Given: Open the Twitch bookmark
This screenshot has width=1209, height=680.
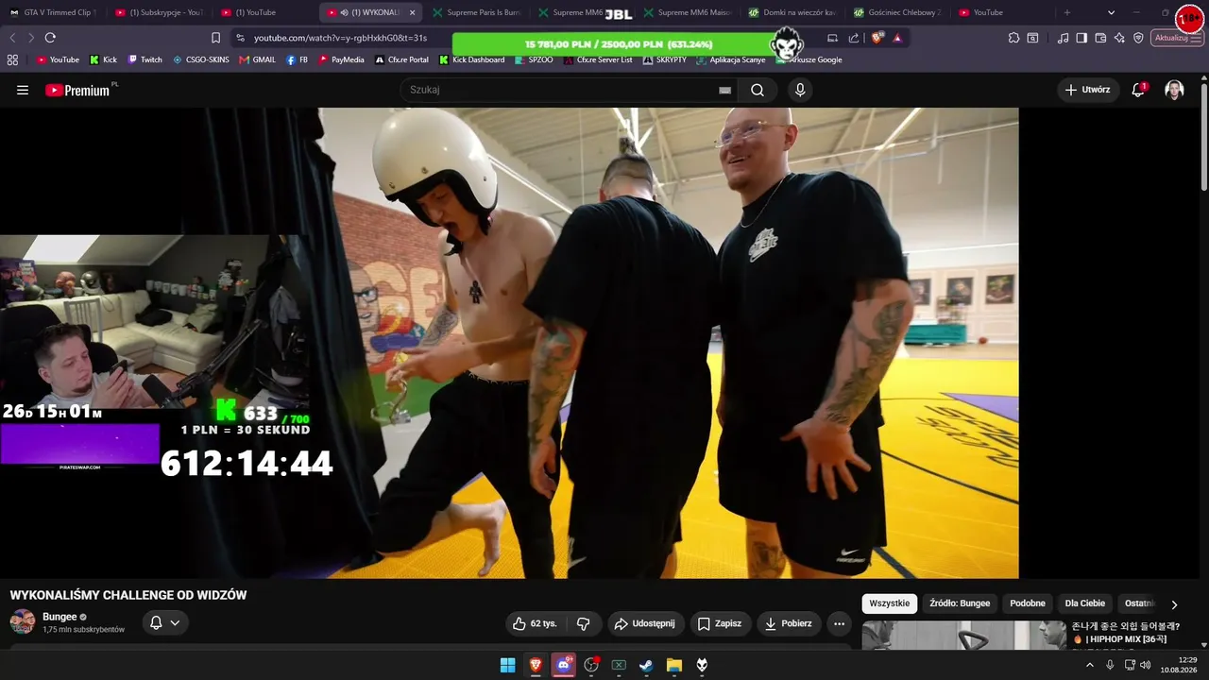Looking at the screenshot, I should coord(145,59).
